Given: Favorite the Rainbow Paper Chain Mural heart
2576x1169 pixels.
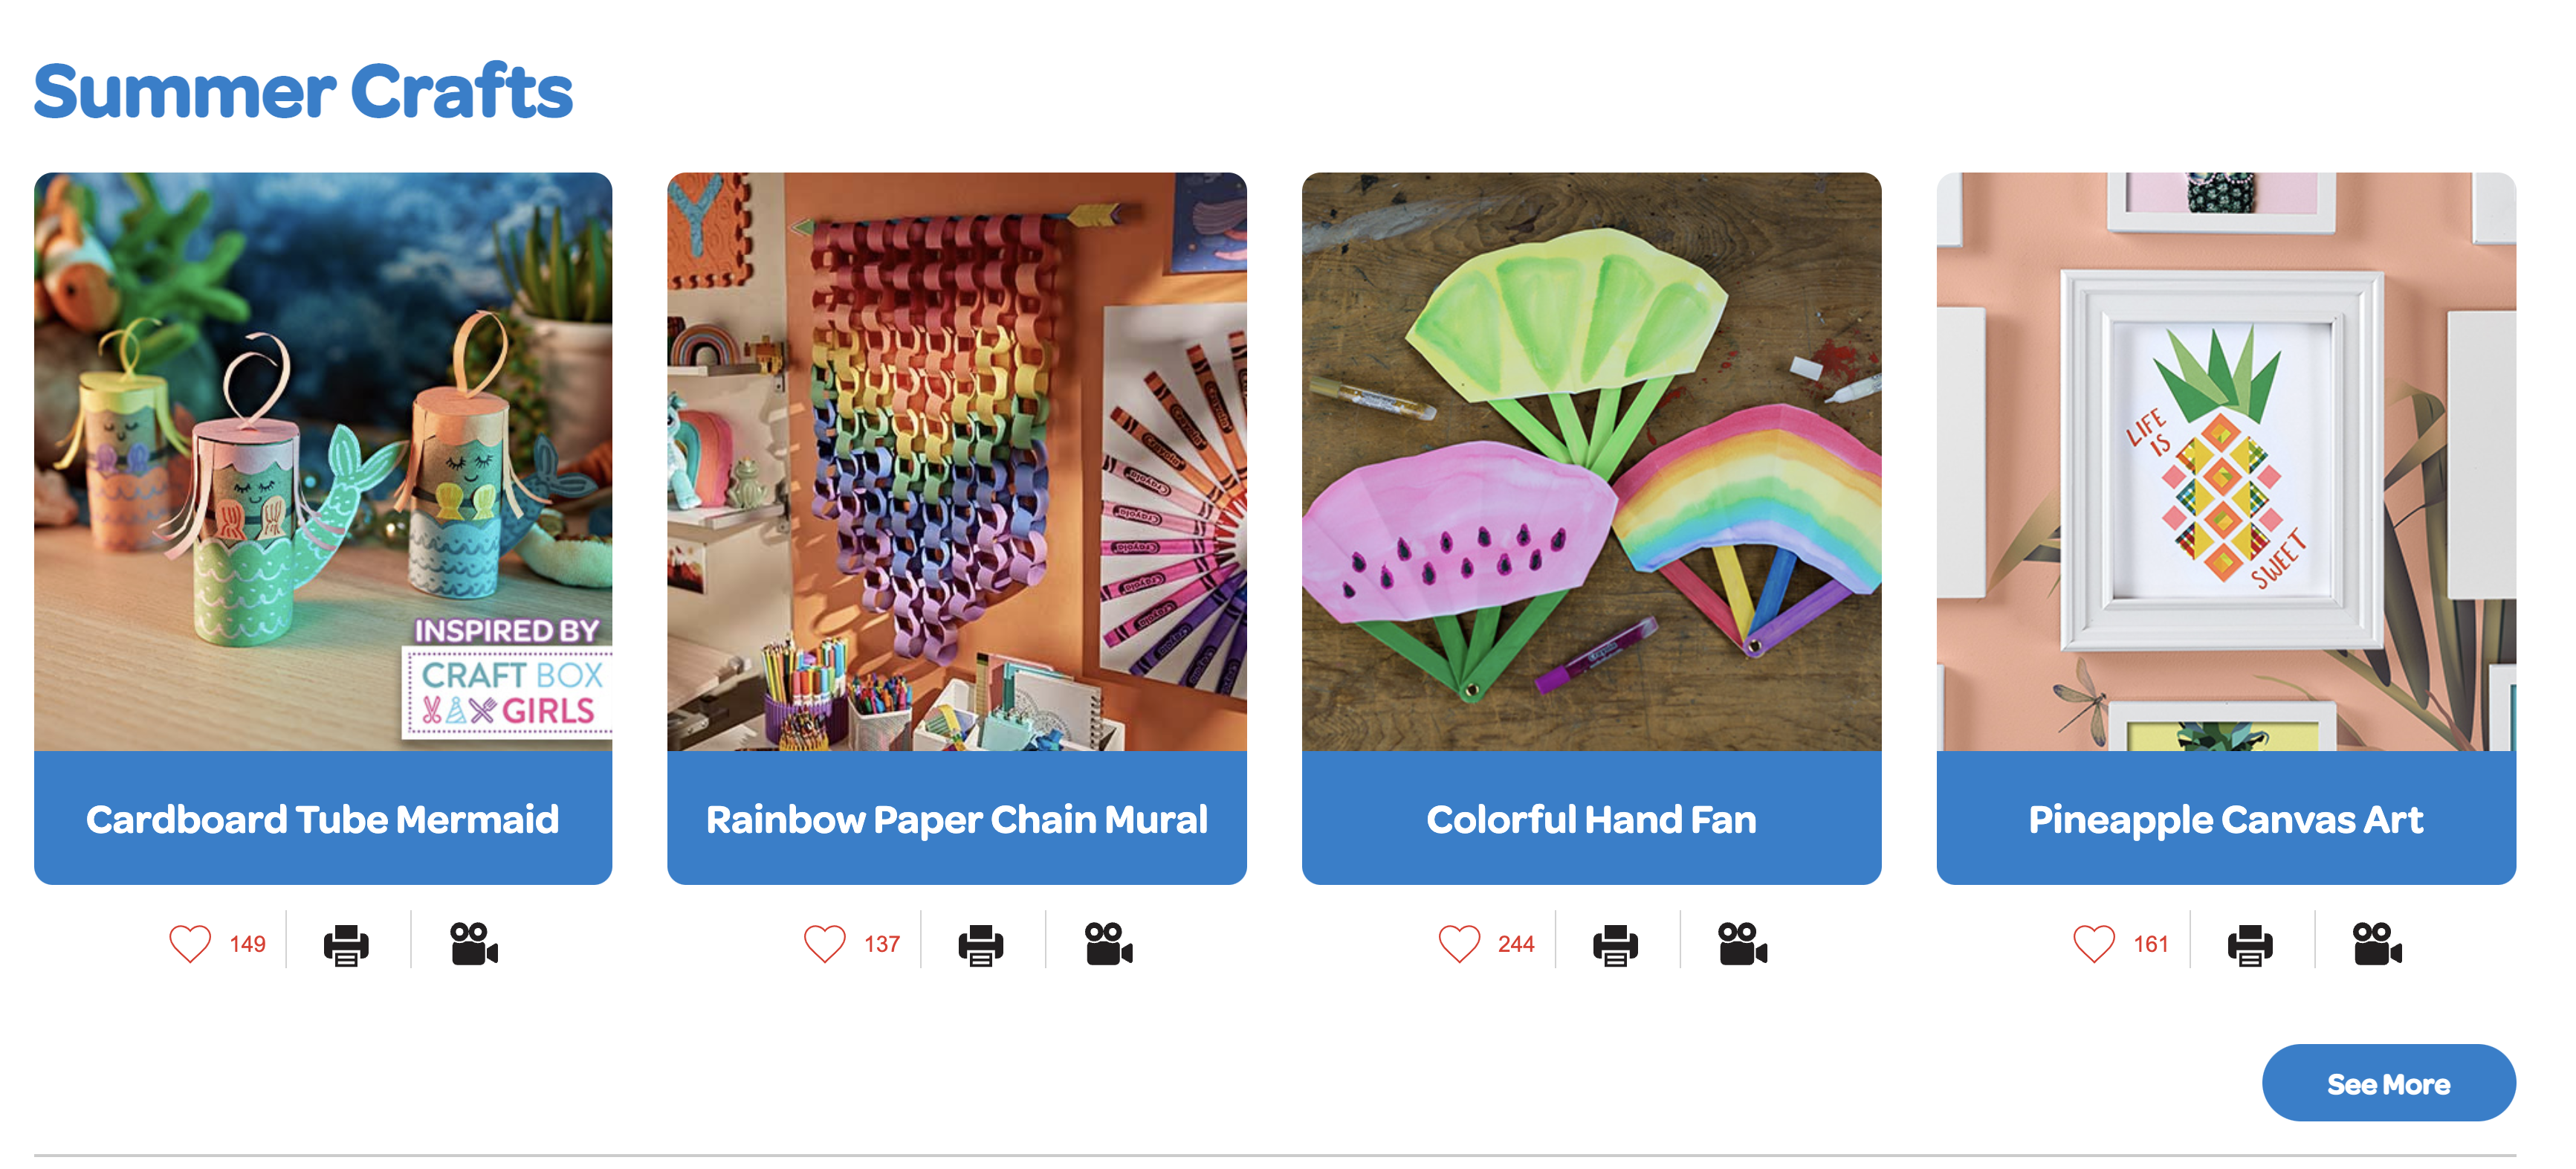Looking at the screenshot, I should click(x=825, y=944).
